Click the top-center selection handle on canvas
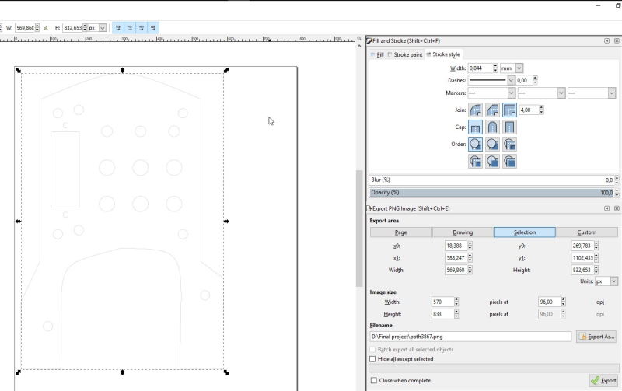 pyautogui.click(x=122, y=70)
